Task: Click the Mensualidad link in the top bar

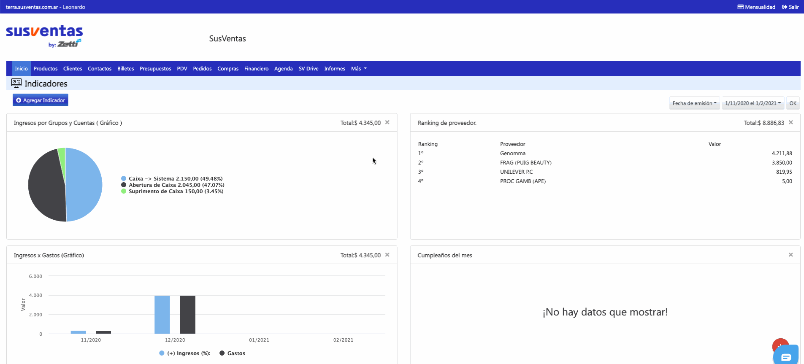Action: tap(756, 7)
